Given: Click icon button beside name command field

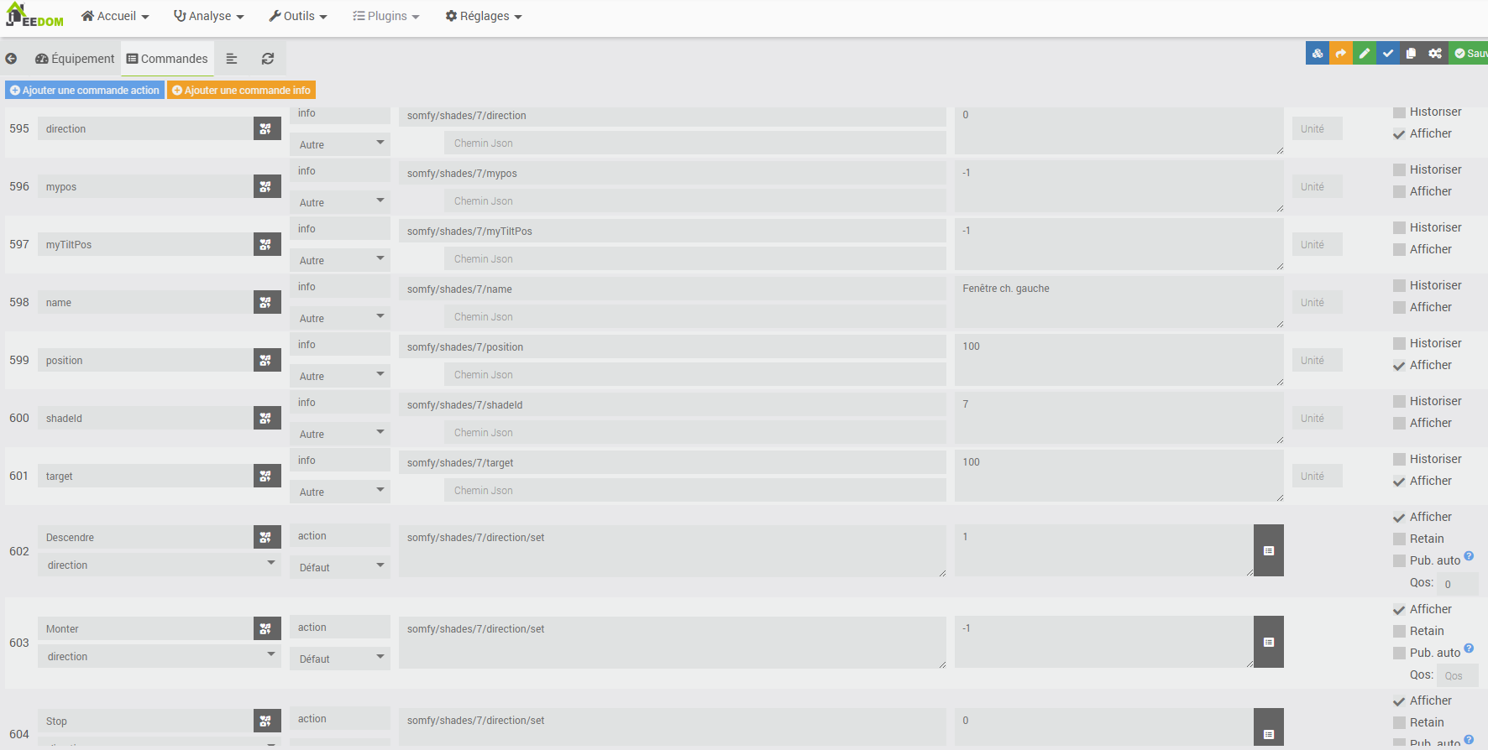Looking at the screenshot, I should tap(267, 302).
